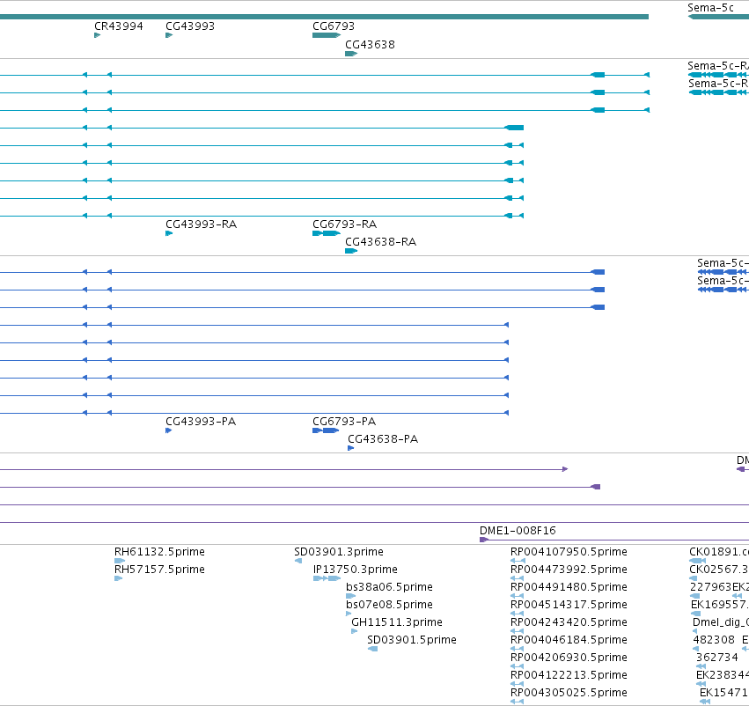Select the SD03901.5prime EST label
This screenshot has width=749, height=706.
[x=412, y=640]
